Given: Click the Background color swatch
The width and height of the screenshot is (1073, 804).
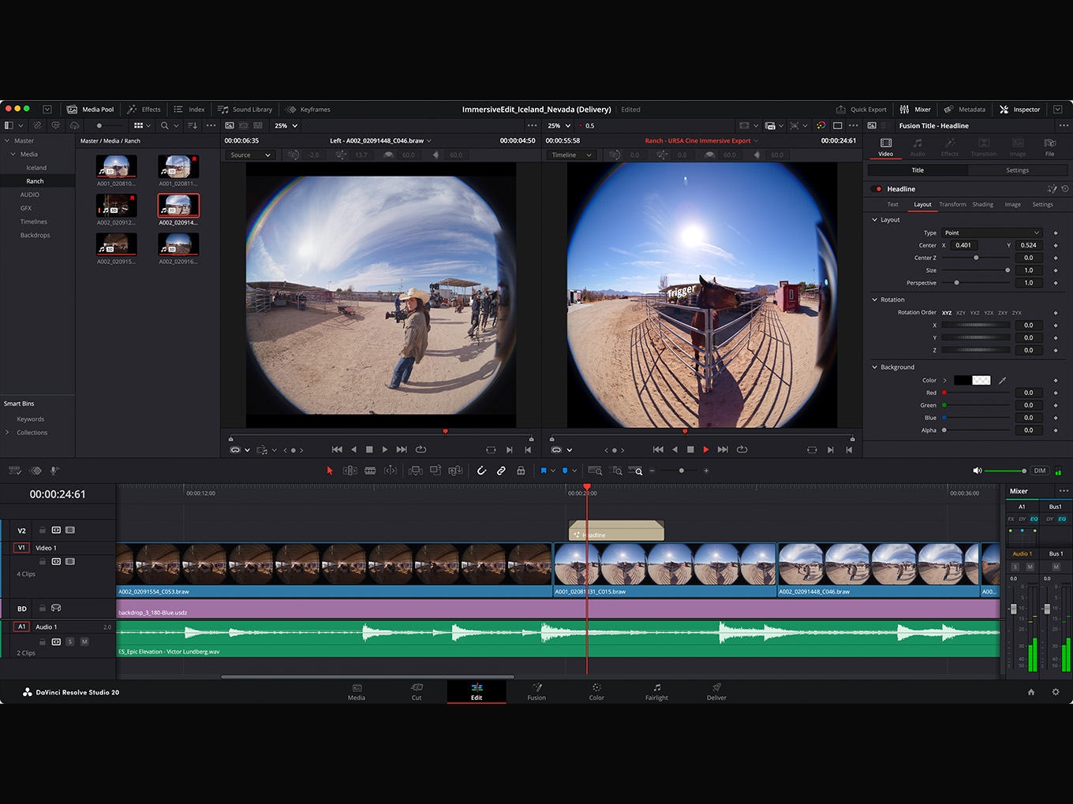Looking at the screenshot, I should point(972,381).
